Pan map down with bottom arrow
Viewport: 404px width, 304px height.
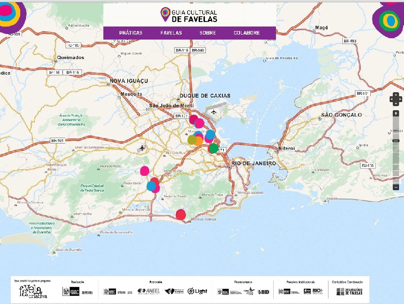click(x=396, y=104)
